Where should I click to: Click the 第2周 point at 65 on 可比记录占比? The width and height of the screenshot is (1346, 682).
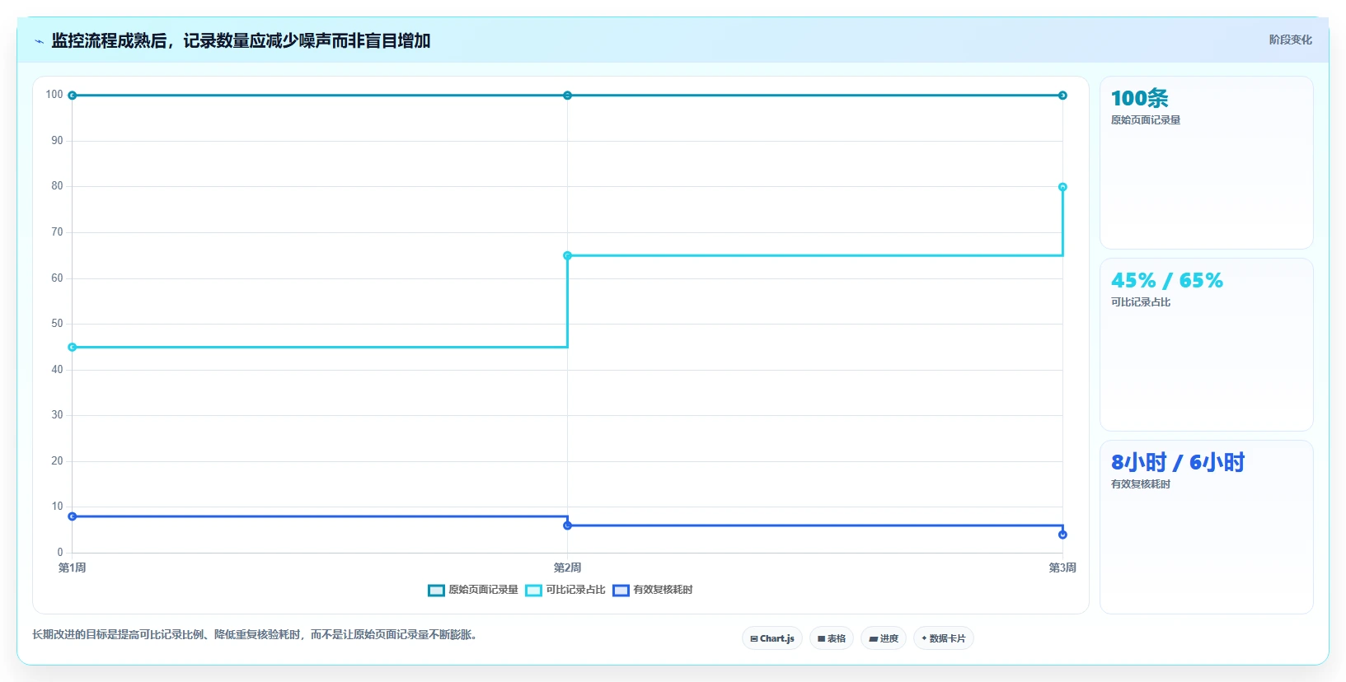pos(567,255)
